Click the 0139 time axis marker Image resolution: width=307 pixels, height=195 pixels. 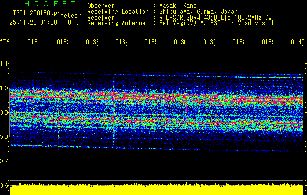click(x=268, y=42)
